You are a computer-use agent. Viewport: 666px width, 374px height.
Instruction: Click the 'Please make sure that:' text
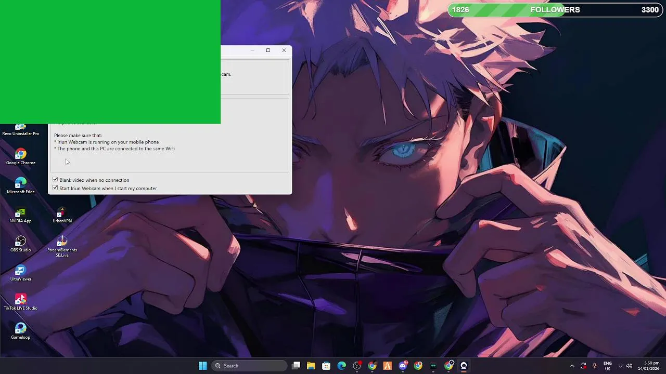[x=78, y=136]
